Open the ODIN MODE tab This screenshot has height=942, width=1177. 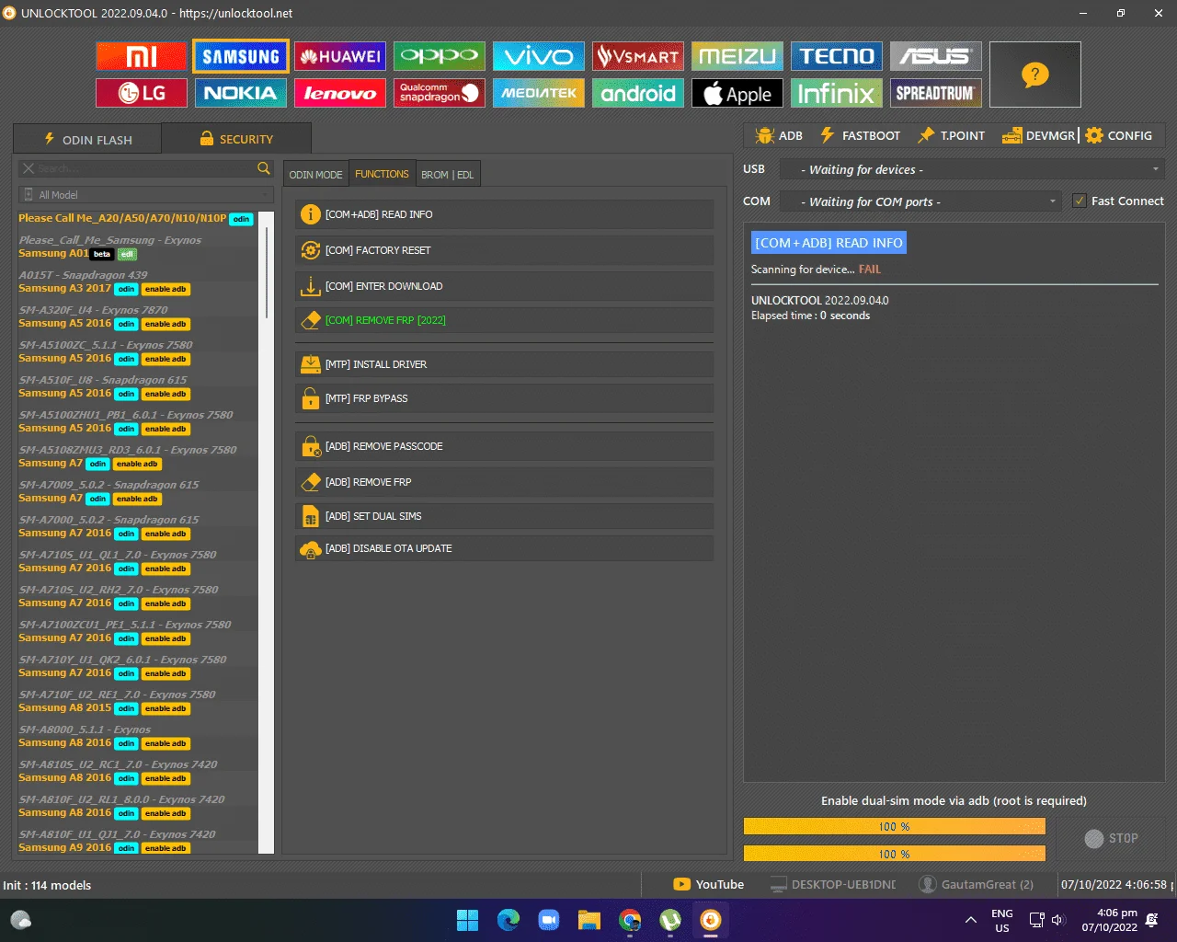point(315,174)
